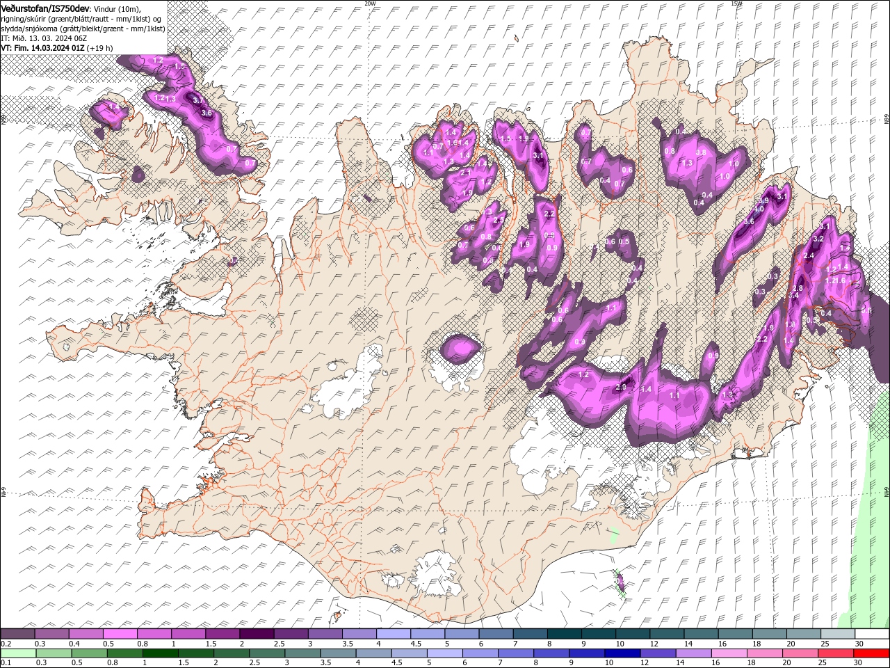The image size is (890, 668).
Task: Click the '0.1' label in the lower legend
Action: 6,663
